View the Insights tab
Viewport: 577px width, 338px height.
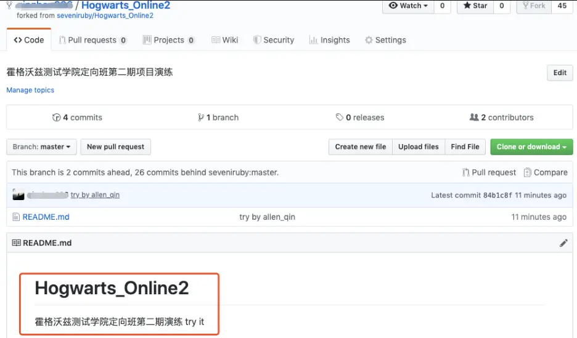pyautogui.click(x=329, y=40)
